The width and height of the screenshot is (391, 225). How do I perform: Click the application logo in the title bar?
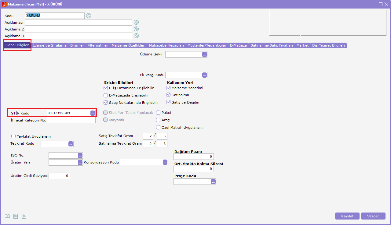tap(4, 4)
